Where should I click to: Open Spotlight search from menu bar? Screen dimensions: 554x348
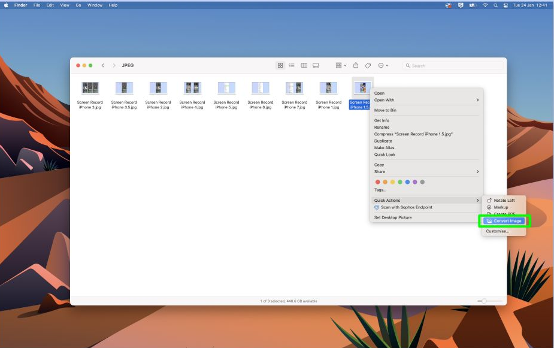click(496, 5)
